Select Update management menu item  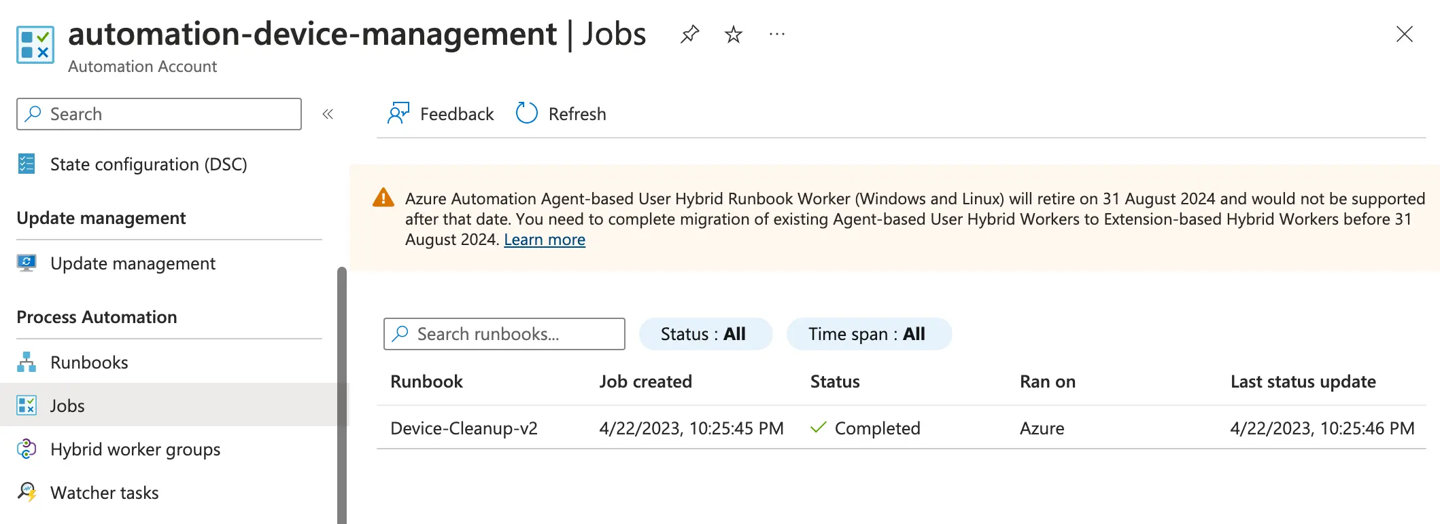click(133, 263)
